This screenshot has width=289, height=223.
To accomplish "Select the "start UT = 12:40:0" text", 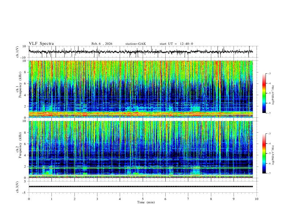I will point(176,44).
